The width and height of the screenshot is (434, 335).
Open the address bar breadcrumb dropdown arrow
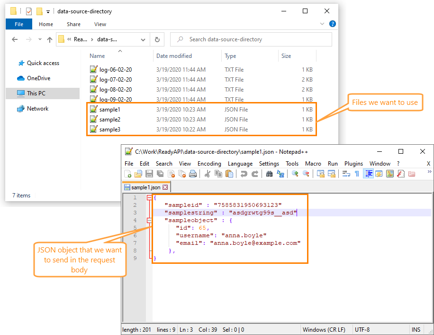[142, 39]
